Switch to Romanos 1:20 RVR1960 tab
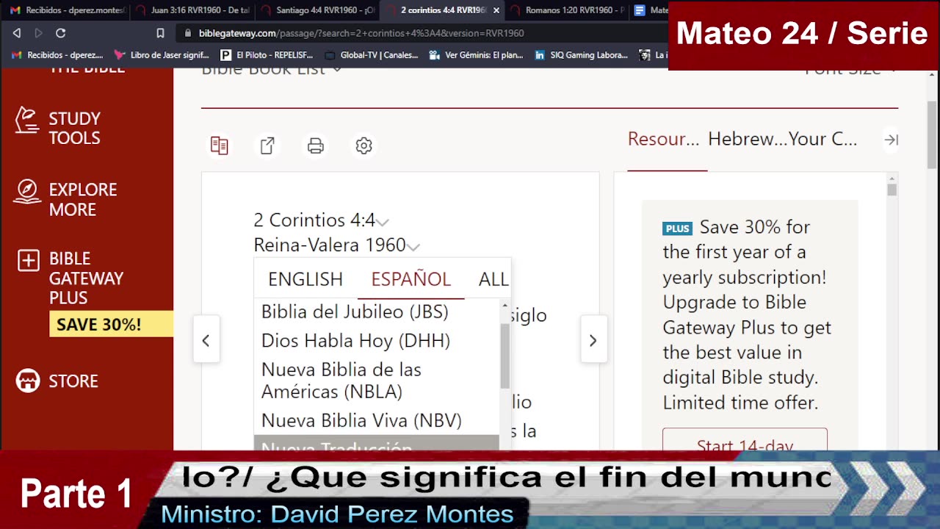This screenshot has width=940, height=529. coord(568,10)
